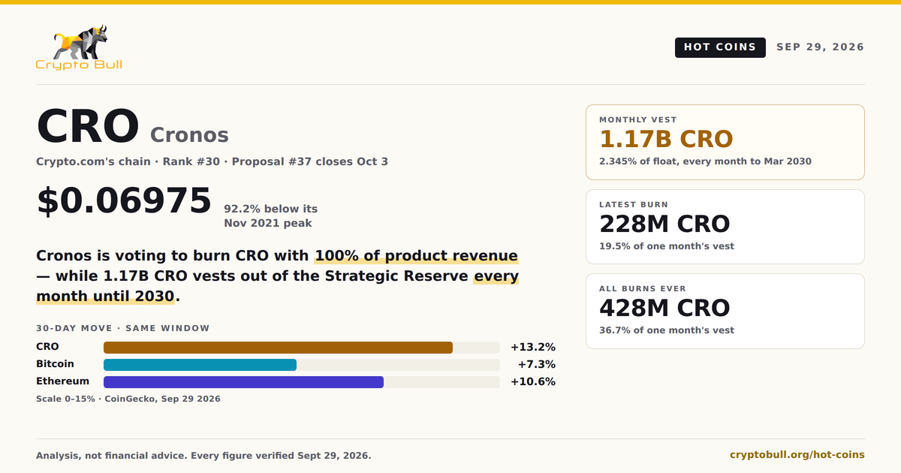
Task: Click the 19.5% of one month's vest caption
Action: click(667, 246)
